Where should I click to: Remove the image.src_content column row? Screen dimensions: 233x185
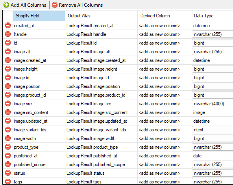coord(8,112)
